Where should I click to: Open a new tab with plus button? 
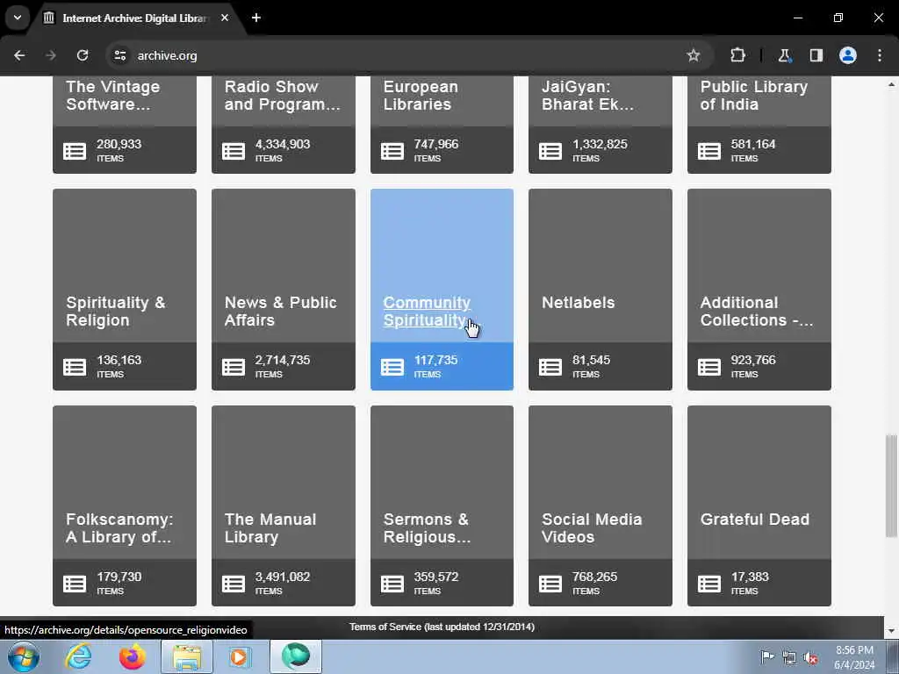pyautogui.click(x=256, y=18)
